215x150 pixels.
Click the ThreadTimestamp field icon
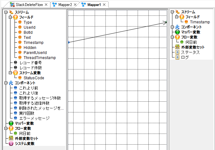pos(20,57)
